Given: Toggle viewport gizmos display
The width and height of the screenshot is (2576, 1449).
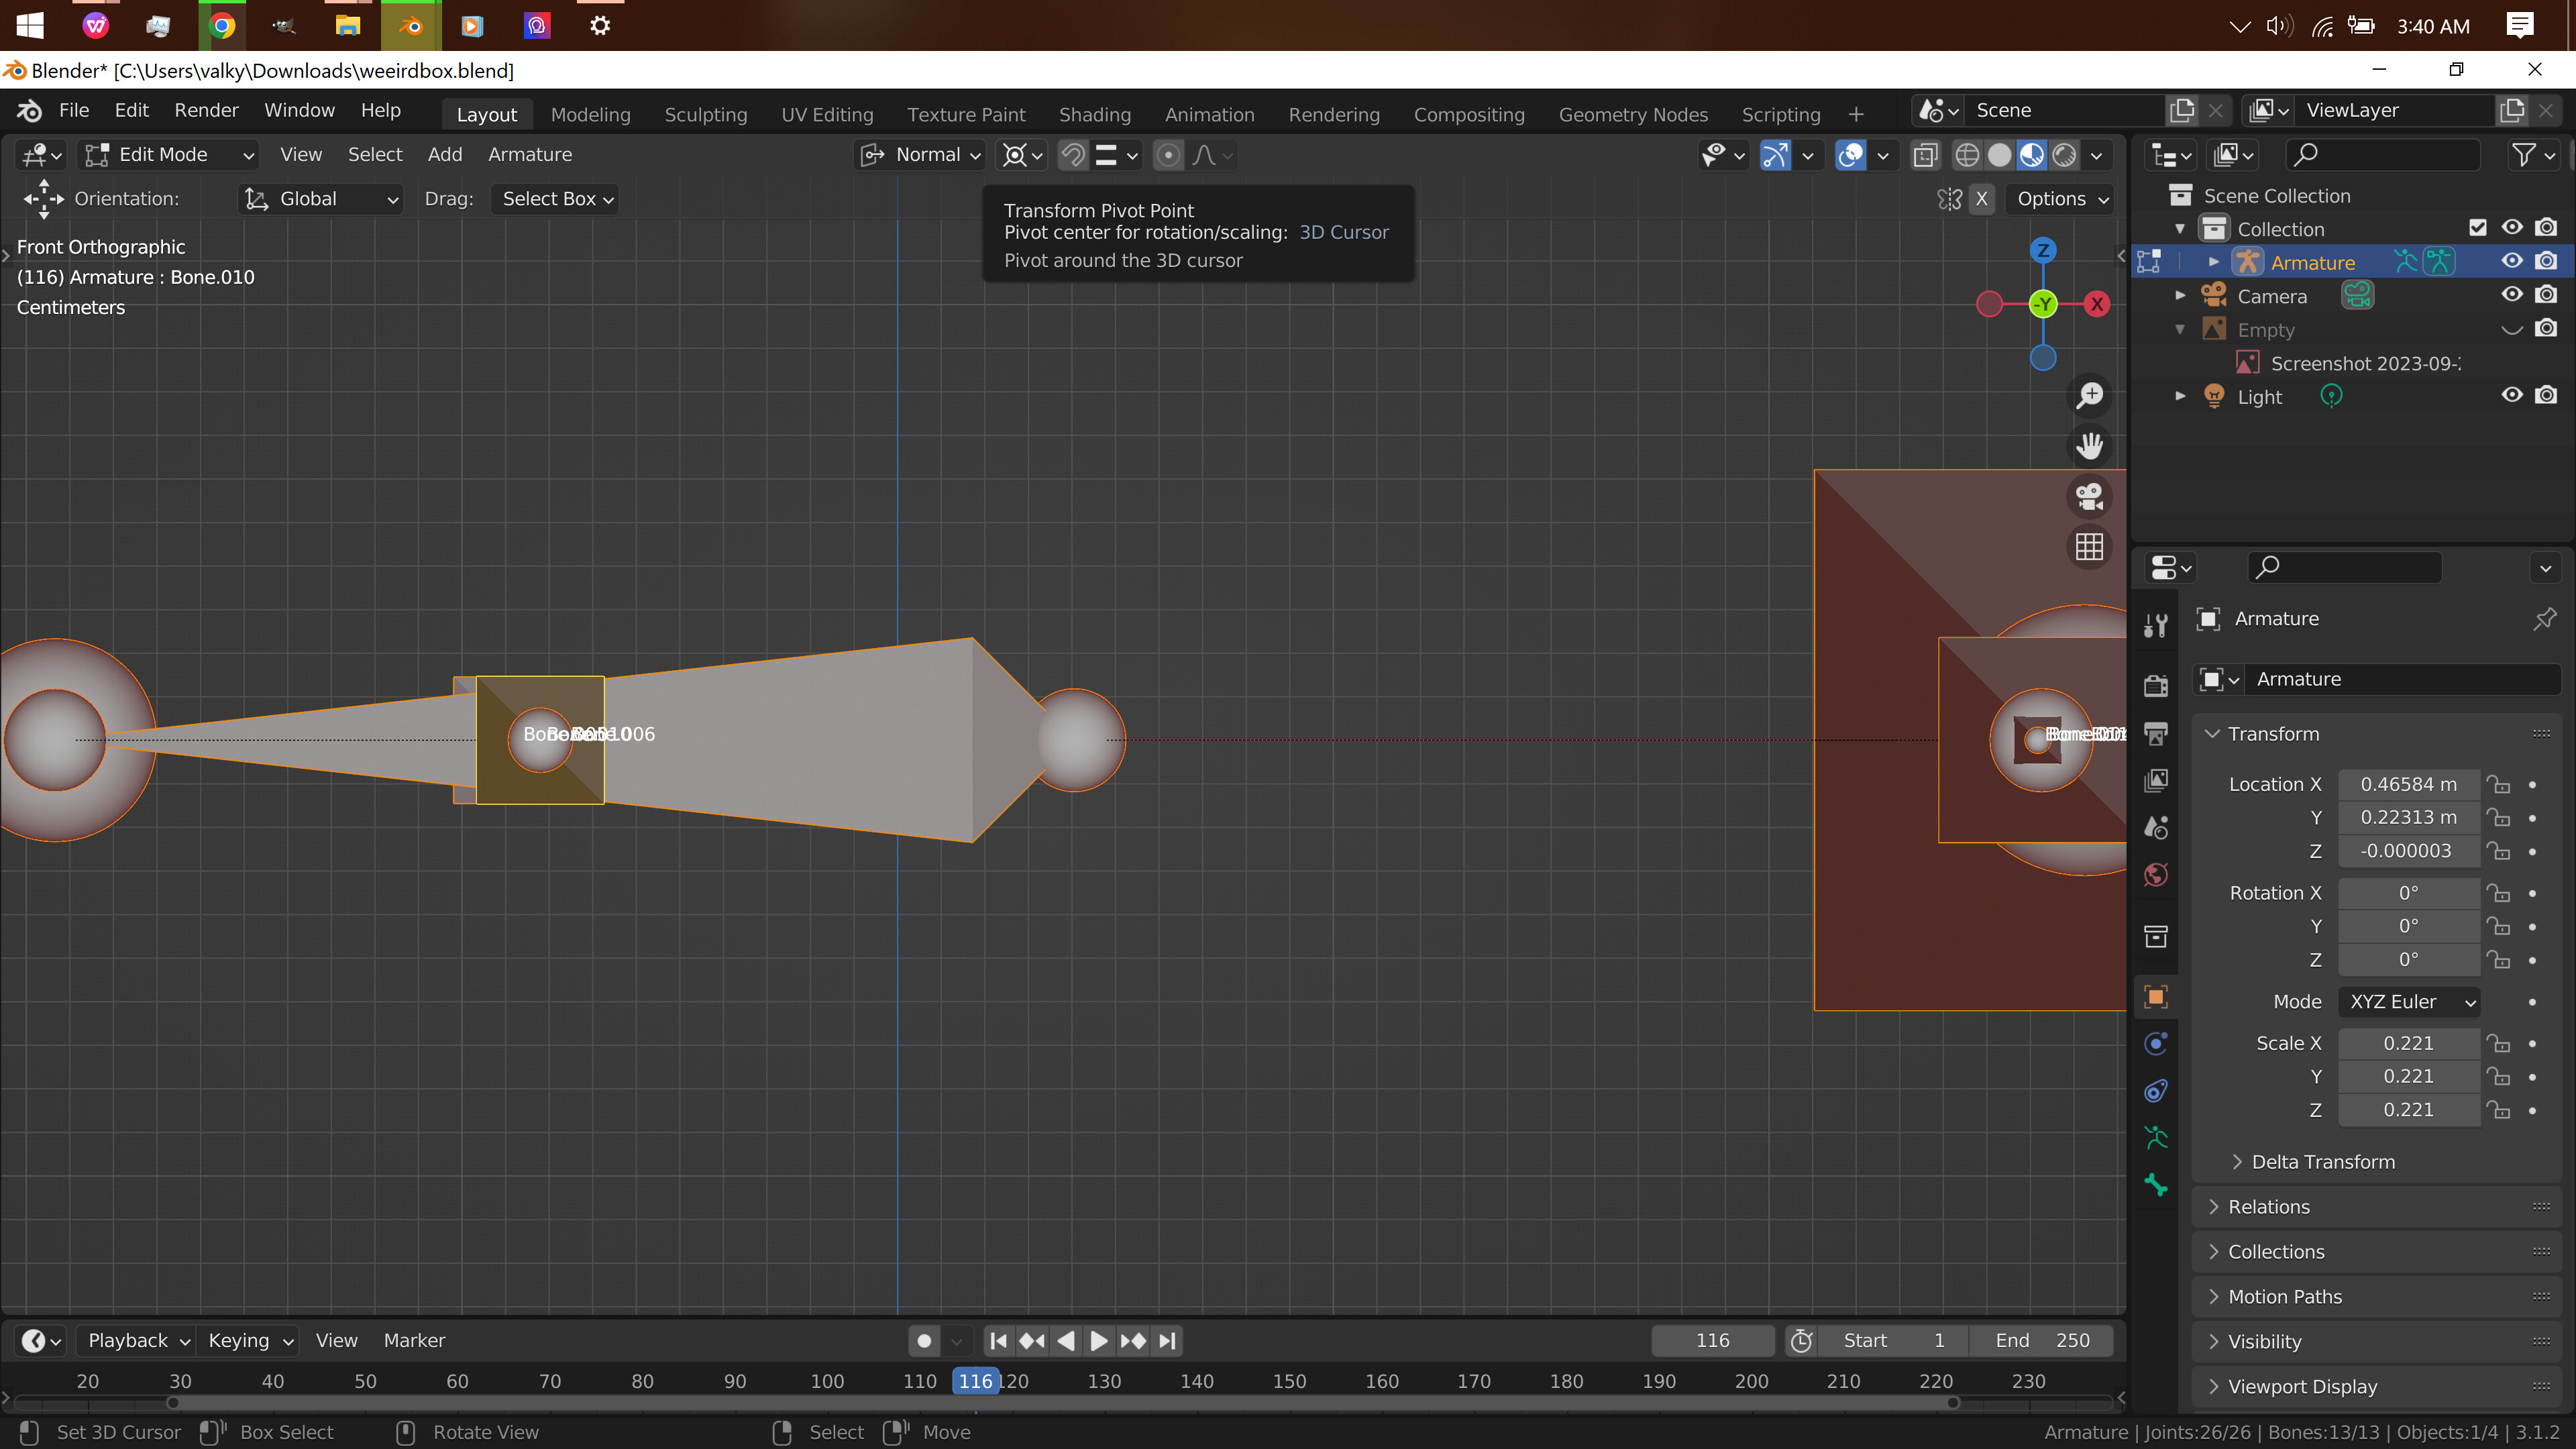Looking at the screenshot, I should click(x=1775, y=155).
